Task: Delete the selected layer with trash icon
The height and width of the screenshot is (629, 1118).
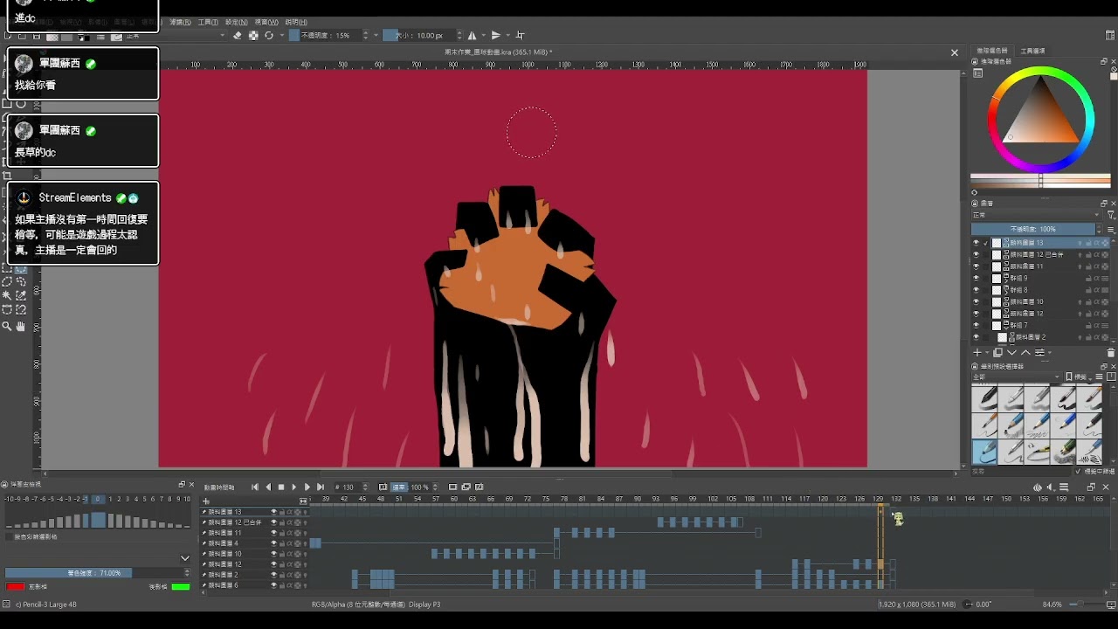Action: coord(1111,353)
